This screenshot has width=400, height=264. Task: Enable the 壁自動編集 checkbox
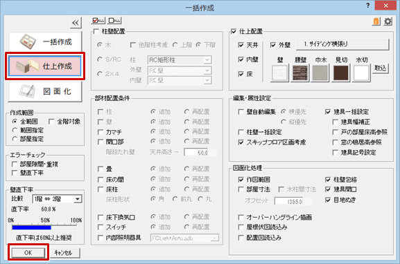pos(241,112)
